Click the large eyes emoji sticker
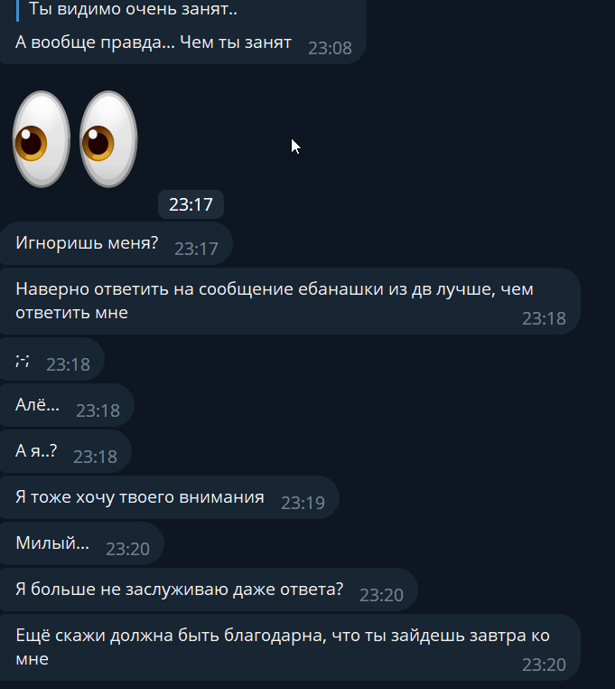The image size is (615, 689). [x=75, y=139]
